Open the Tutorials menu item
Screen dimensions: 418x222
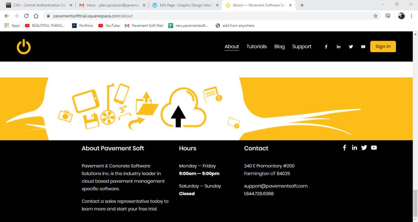click(x=256, y=47)
